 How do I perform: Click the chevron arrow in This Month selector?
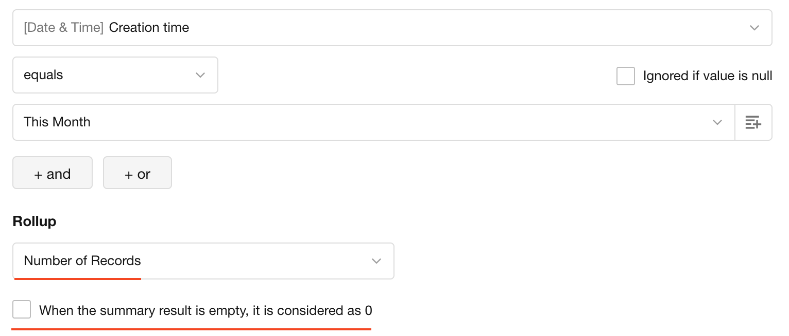pyautogui.click(x=717, y=122)
